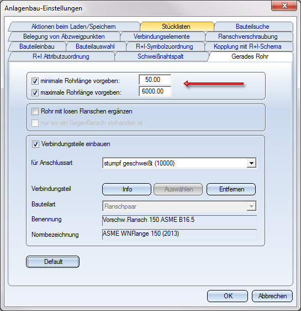Reset settings with the Default button
The image size is (301, 311).
[x=53, y=262]
